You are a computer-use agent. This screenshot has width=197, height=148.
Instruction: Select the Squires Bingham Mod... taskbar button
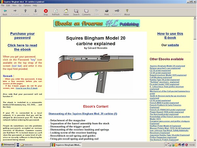66,145
